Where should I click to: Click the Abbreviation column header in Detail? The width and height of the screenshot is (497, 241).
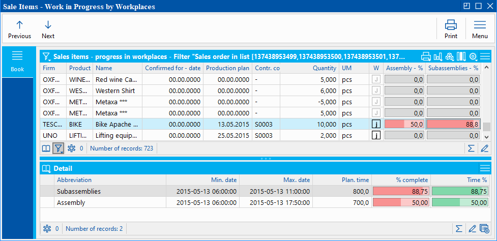pyautogui.click(x=110, y=180)
